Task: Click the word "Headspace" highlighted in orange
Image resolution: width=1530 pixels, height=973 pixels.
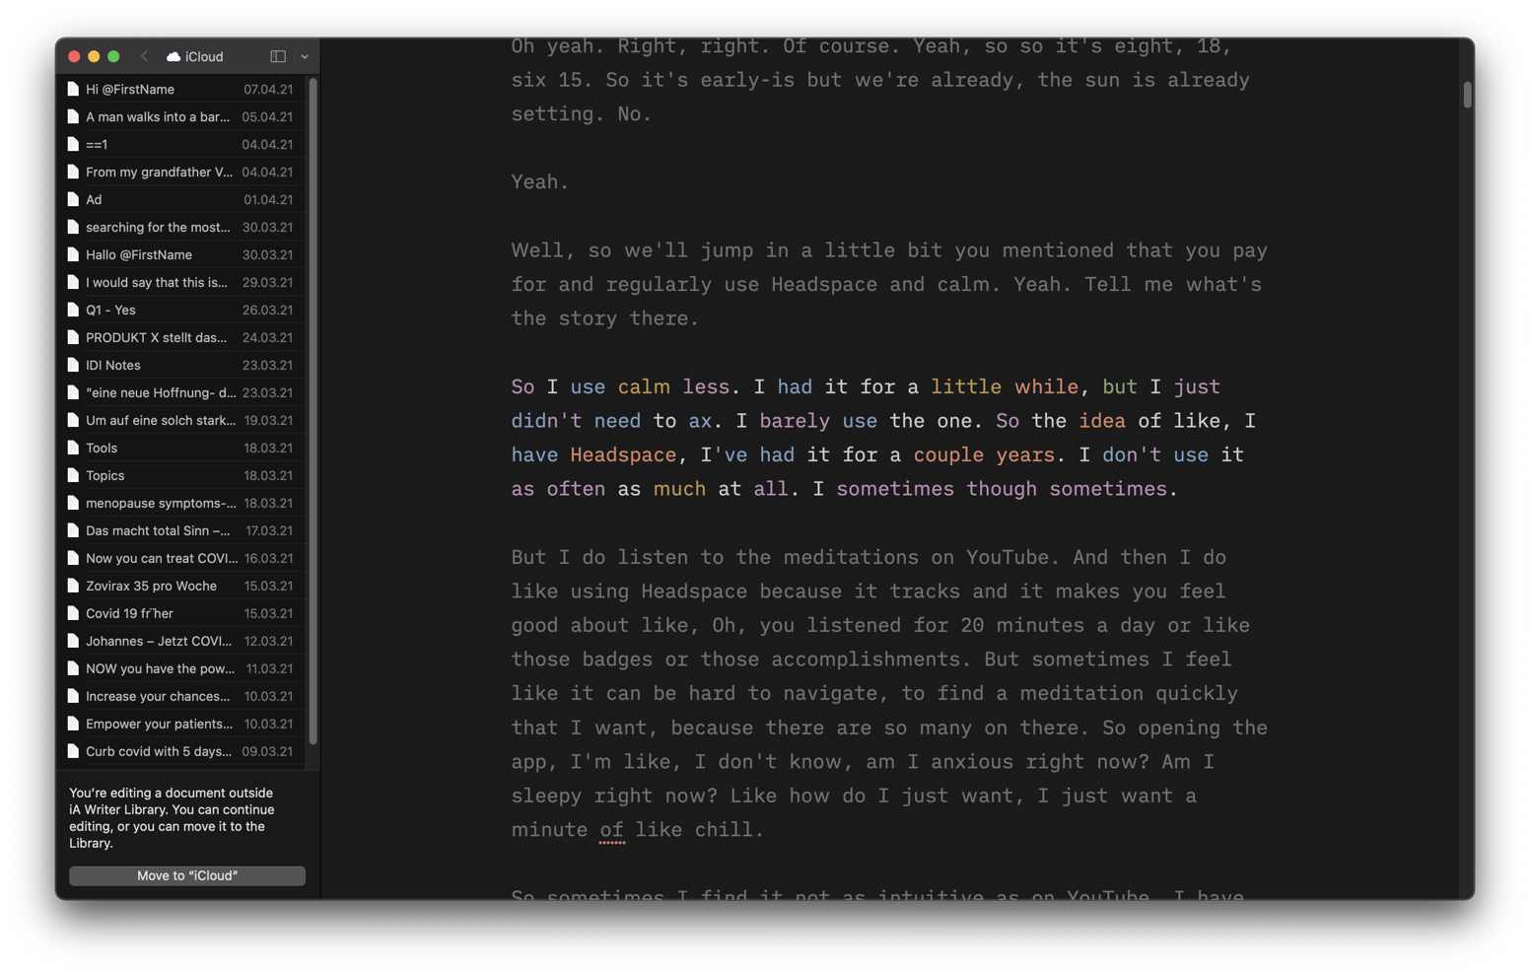Action: pyautogui.click(x=623, y=454)
